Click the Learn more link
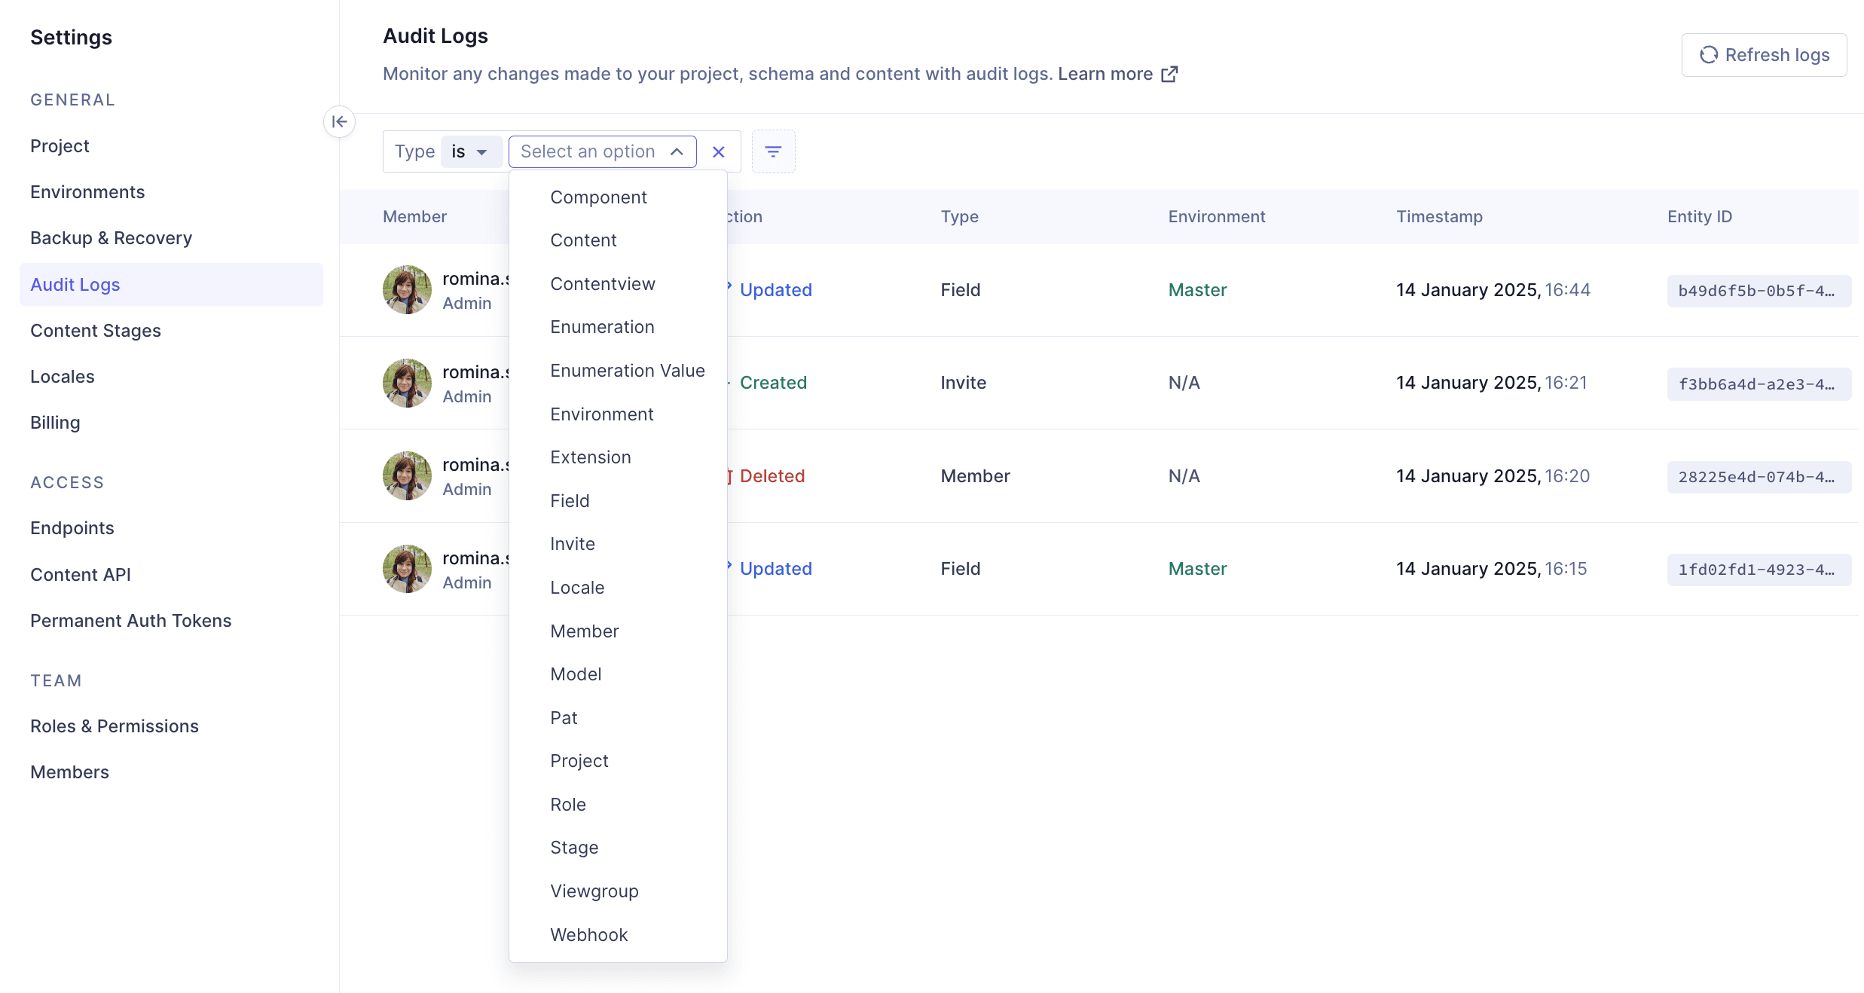This screenshot has height=993, width=1864. click(1105, 74)
